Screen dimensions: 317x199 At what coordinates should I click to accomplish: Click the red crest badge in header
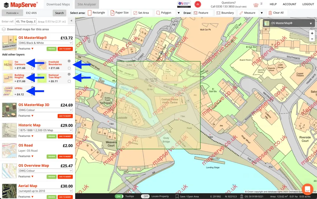click(198, 4)
